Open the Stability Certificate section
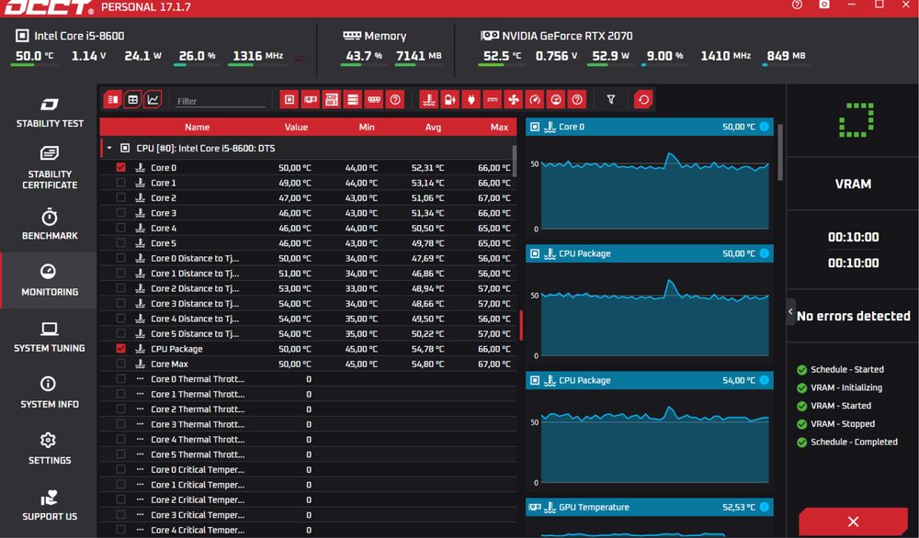The image size is (919, 538). pyautogui.click(x=50, y=168)
